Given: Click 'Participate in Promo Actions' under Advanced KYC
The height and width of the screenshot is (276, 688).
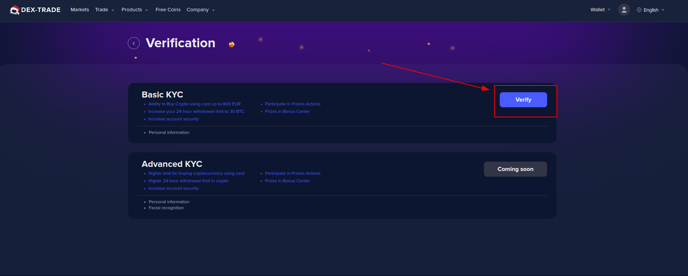Looking at the screenshot, I should (292, 173).
